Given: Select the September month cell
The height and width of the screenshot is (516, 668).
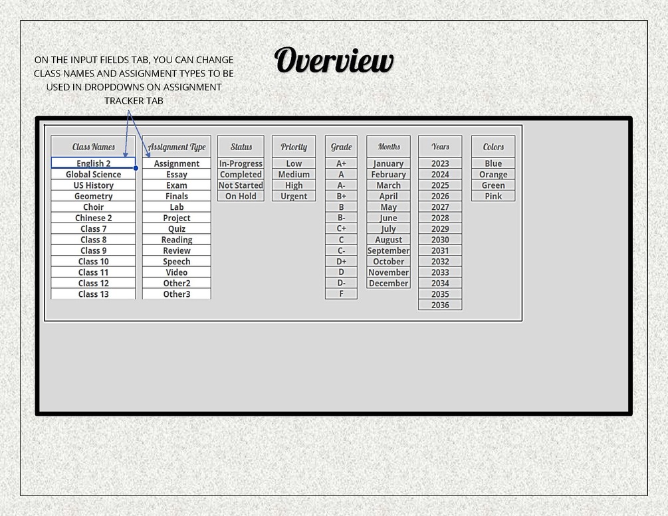Looking at the screenshot, I should [389, 250].
